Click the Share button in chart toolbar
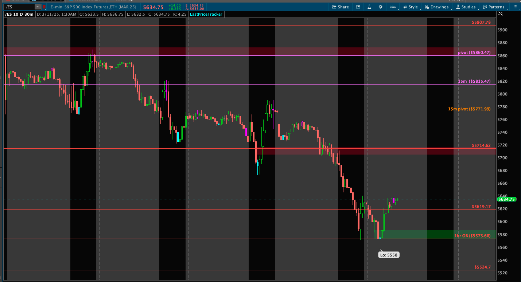521x282 pixels. click(x=340, y=7)
